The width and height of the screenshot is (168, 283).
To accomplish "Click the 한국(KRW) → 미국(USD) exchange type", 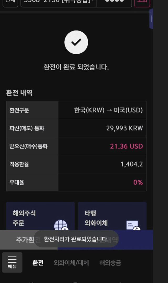I will [x=108, y=110].
